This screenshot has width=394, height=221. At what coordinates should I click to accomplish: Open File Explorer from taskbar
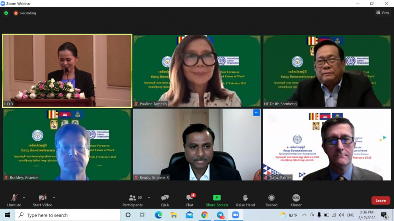[x=174, y=215]
